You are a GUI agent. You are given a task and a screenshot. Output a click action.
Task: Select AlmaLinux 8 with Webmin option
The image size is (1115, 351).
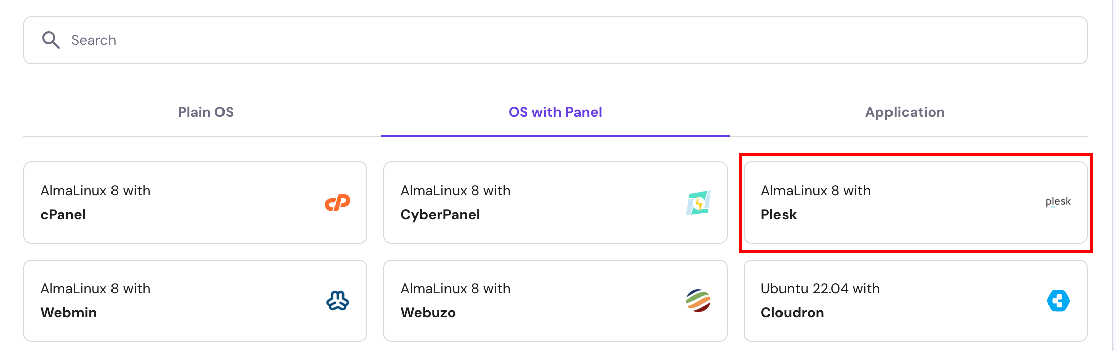[195, 301]
